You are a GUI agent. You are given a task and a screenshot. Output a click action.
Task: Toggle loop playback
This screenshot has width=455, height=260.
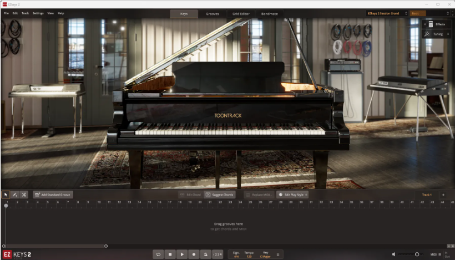coord(158,254)
